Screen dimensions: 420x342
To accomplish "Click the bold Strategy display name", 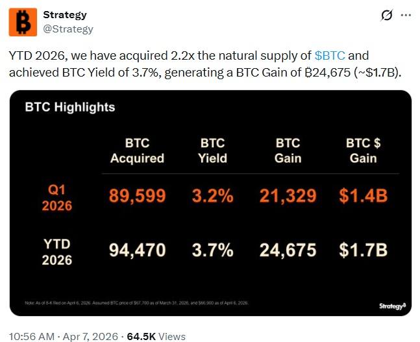I will 64,15.
